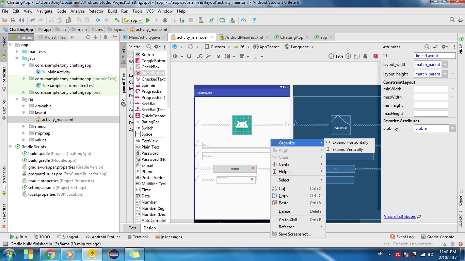This screenshot has height=261, width=465.
Task: Open the Refactor menu in menu bar
Action: click(96, 11)
